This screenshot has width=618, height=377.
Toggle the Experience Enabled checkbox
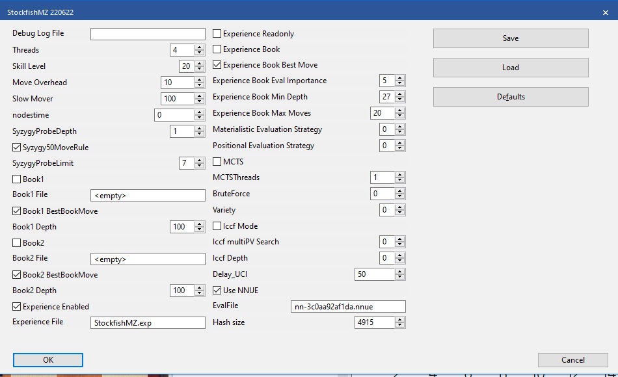(x=16, y=307)
